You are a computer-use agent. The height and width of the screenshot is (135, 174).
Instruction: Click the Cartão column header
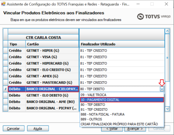click(x=52, y=44)
